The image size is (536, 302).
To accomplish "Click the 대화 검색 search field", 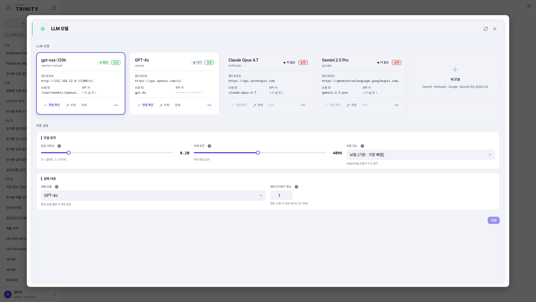I will [15, 35].
